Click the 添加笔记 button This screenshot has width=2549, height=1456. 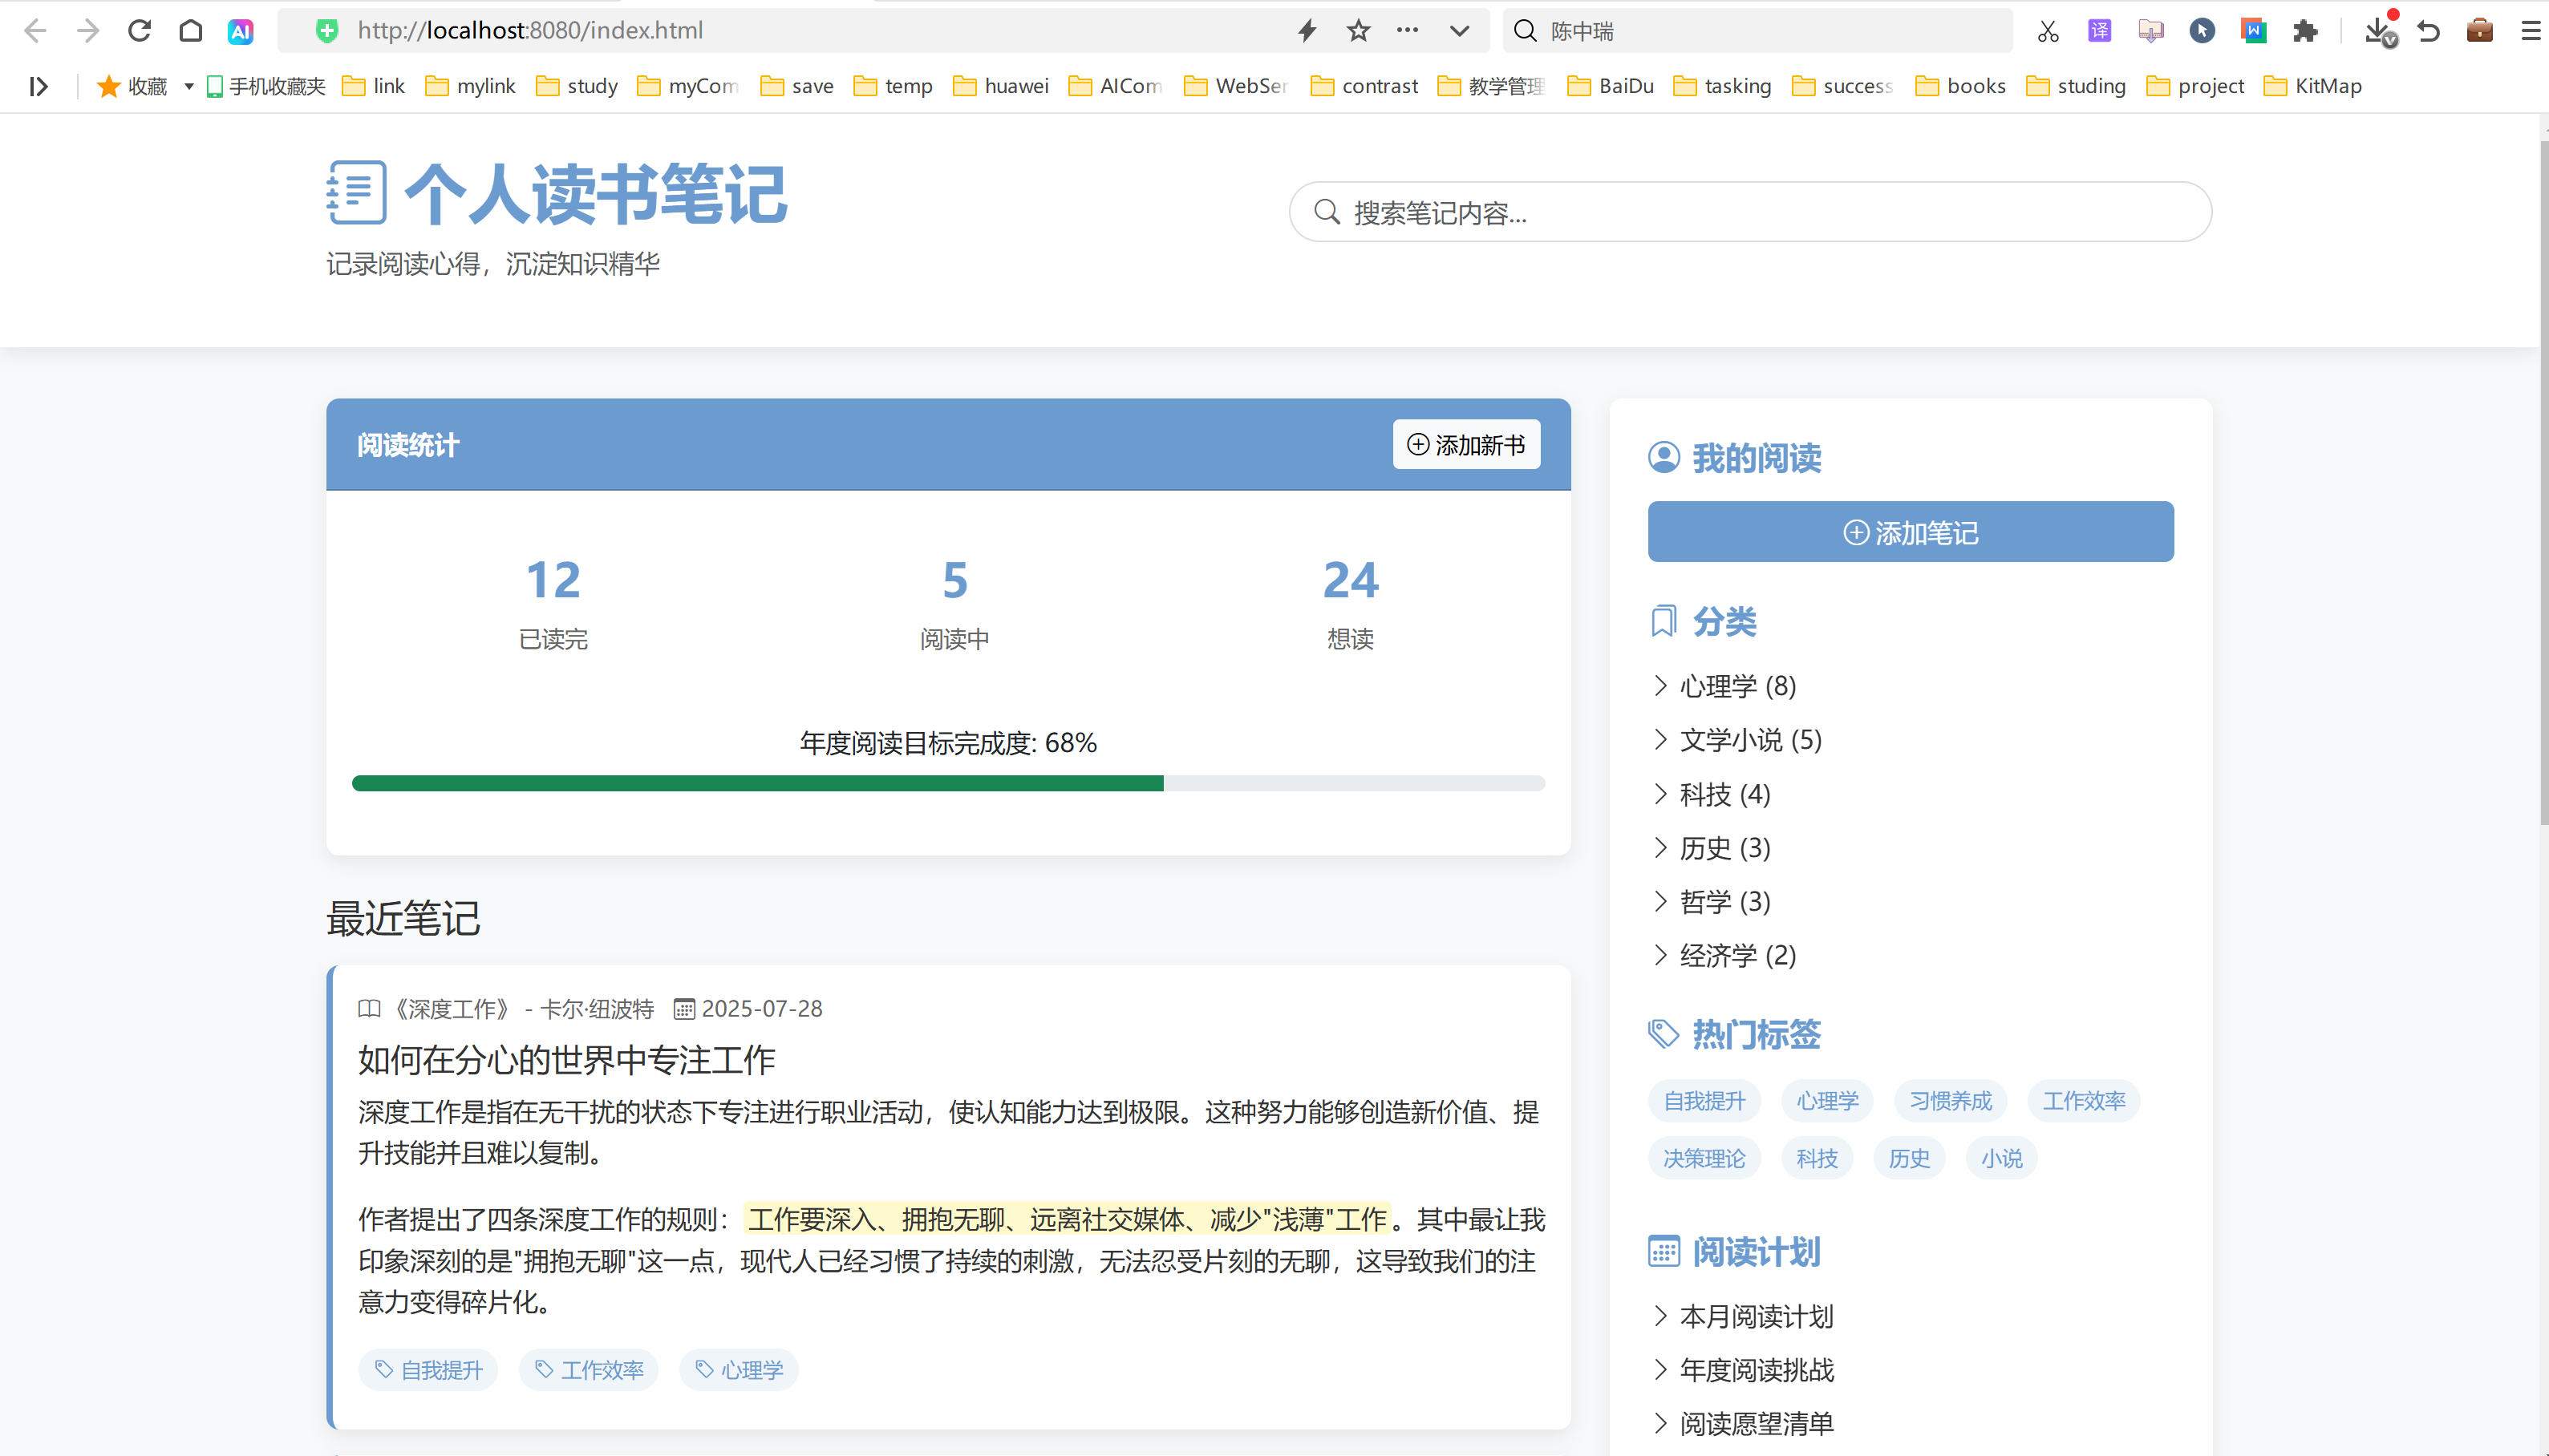pyautogui.click(x=1909, y=531)
